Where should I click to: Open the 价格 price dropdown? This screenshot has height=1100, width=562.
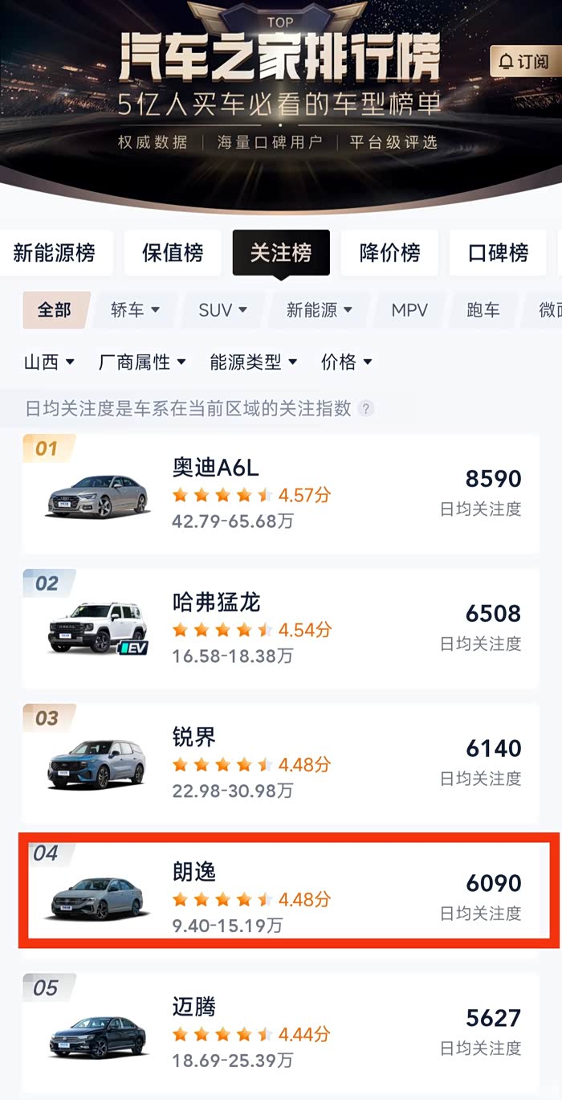[x=347, y=362]
